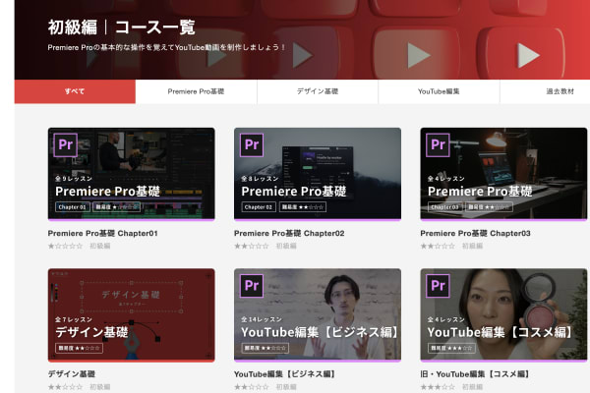Click YouTube編集【ビジネス編】 title below its thumbnail
The width and height of the screenshot is (590, 393).
[285, 374]
